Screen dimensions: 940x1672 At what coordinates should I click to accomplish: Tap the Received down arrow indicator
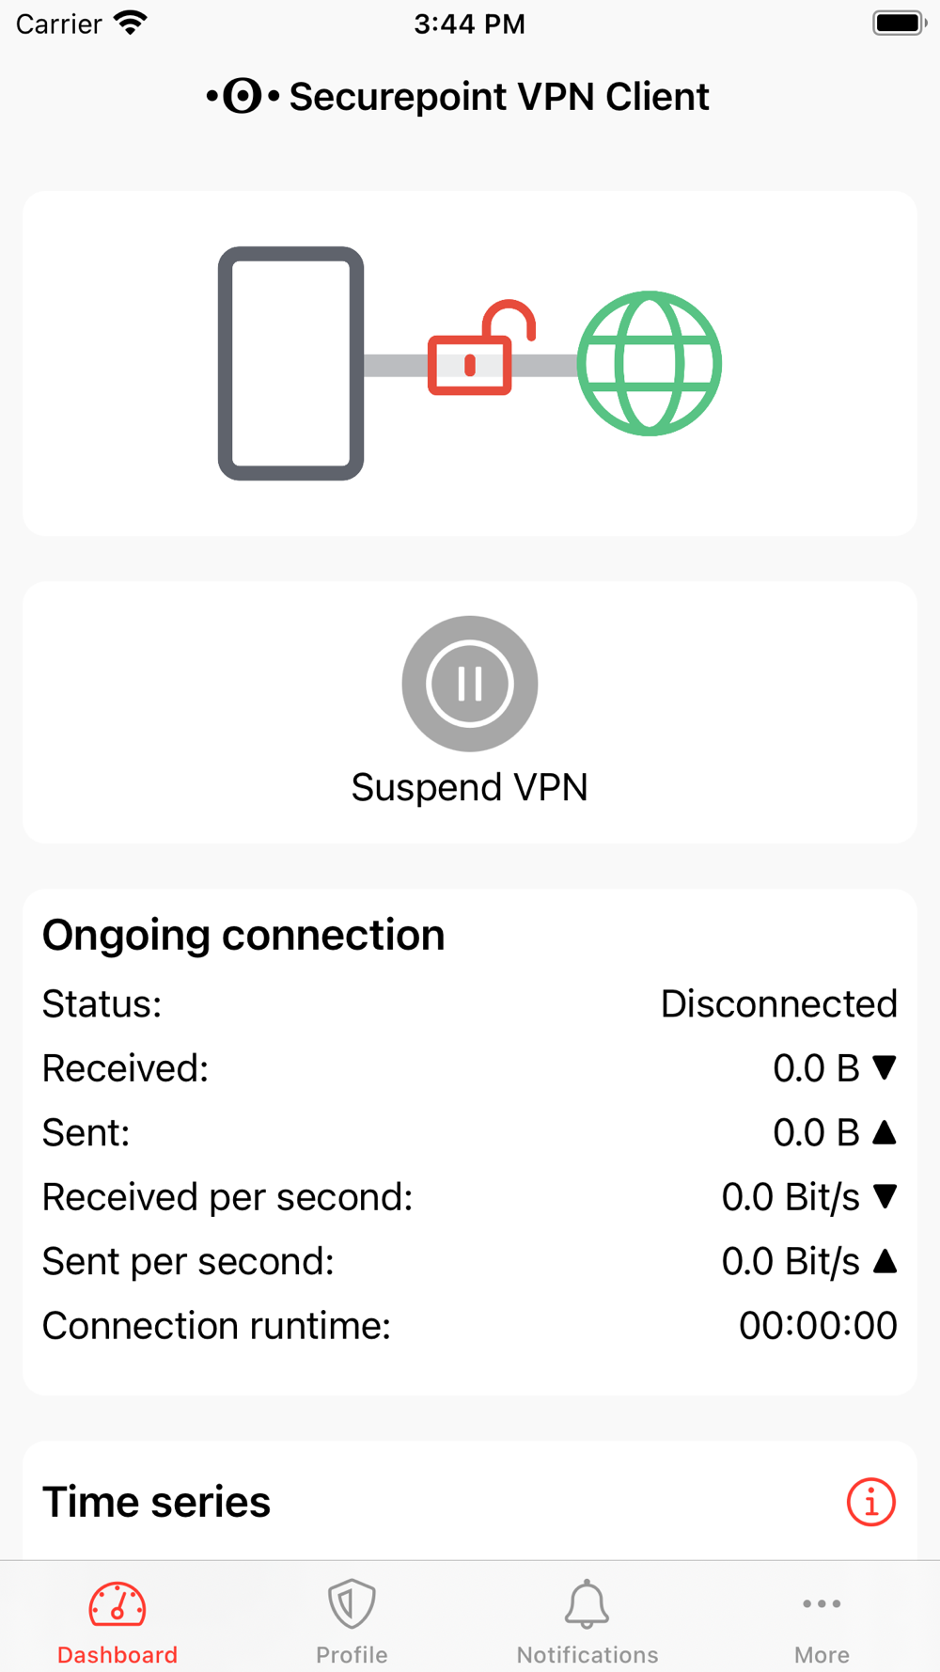884,1067
